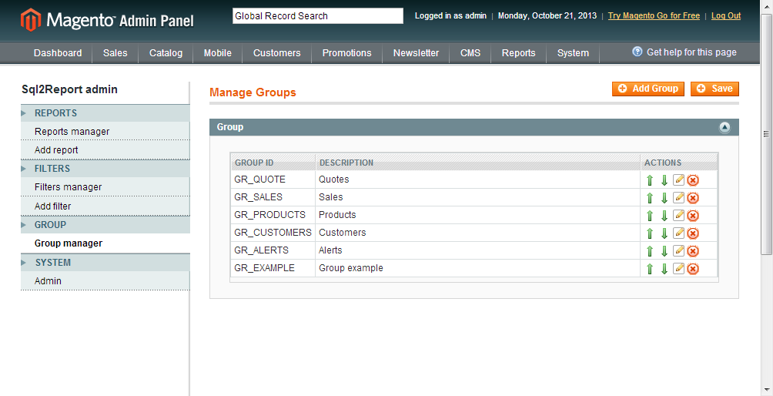Image resolution: width=773 pixels, height=396 pixels.
Task: Edit the GR_QUOTE group
Action: point(679,180)
